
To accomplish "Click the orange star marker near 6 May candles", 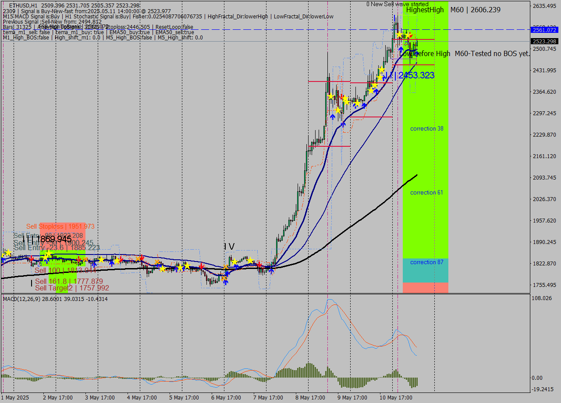I will pyautogui.click(x=226, y=267).
